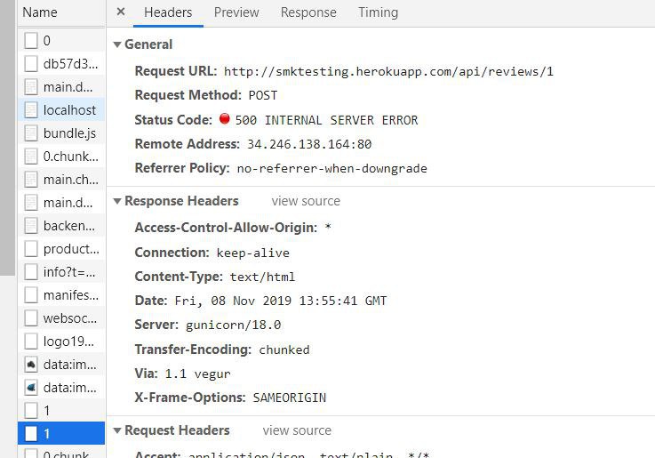Select the localhost request entry
Viewport: 655px width, 458px height.
[x=69, y=110]
